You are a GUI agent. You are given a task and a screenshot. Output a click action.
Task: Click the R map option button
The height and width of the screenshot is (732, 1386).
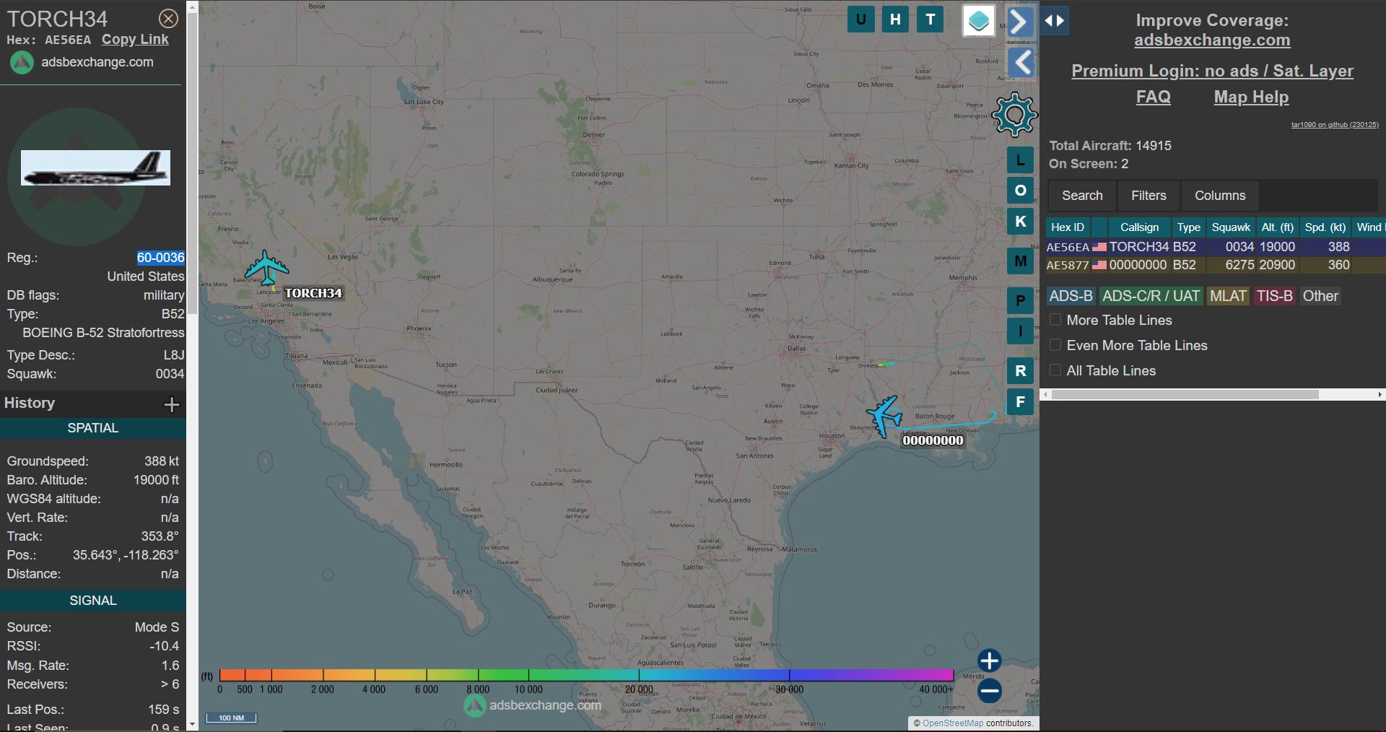tap(1020, 371)
